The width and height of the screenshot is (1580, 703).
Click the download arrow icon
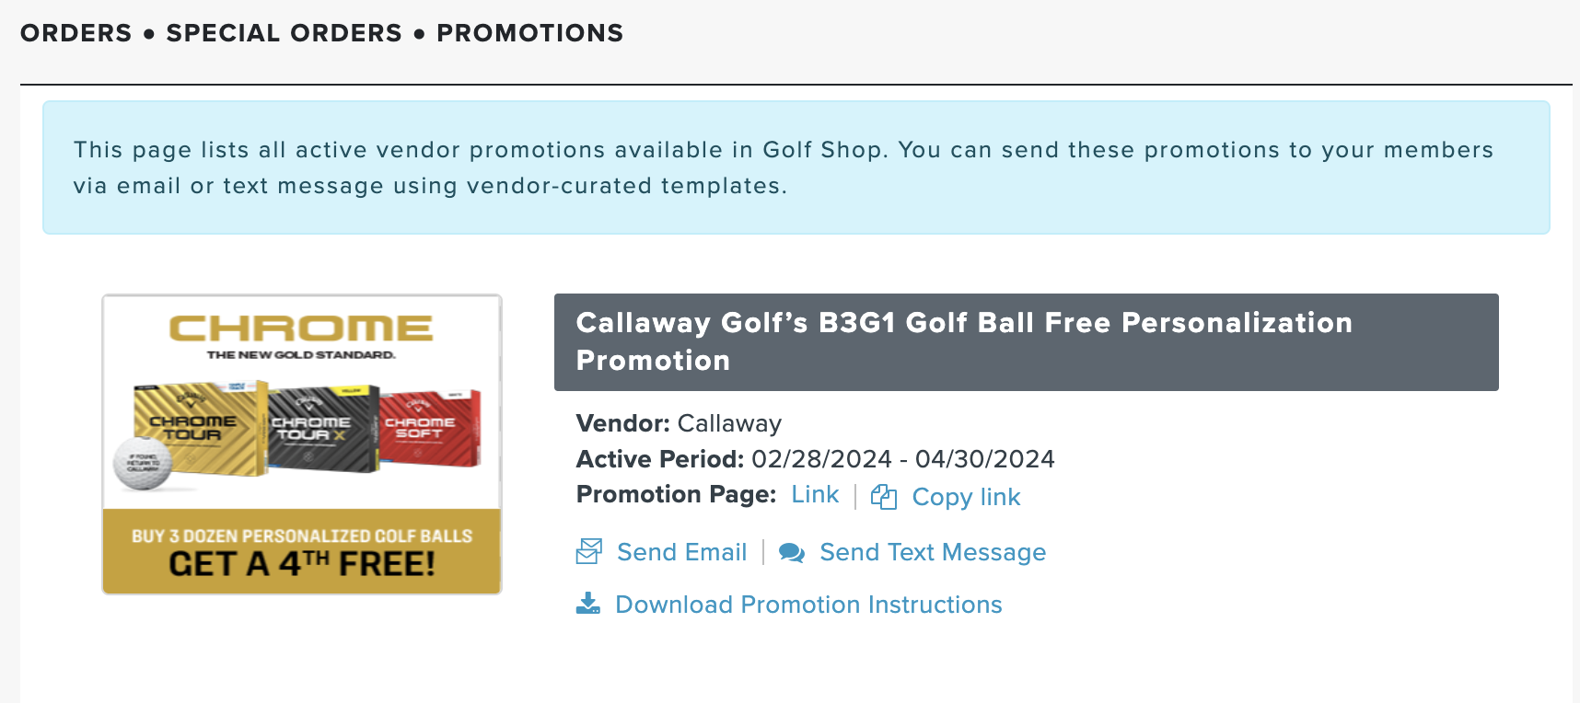coord(588,604)
